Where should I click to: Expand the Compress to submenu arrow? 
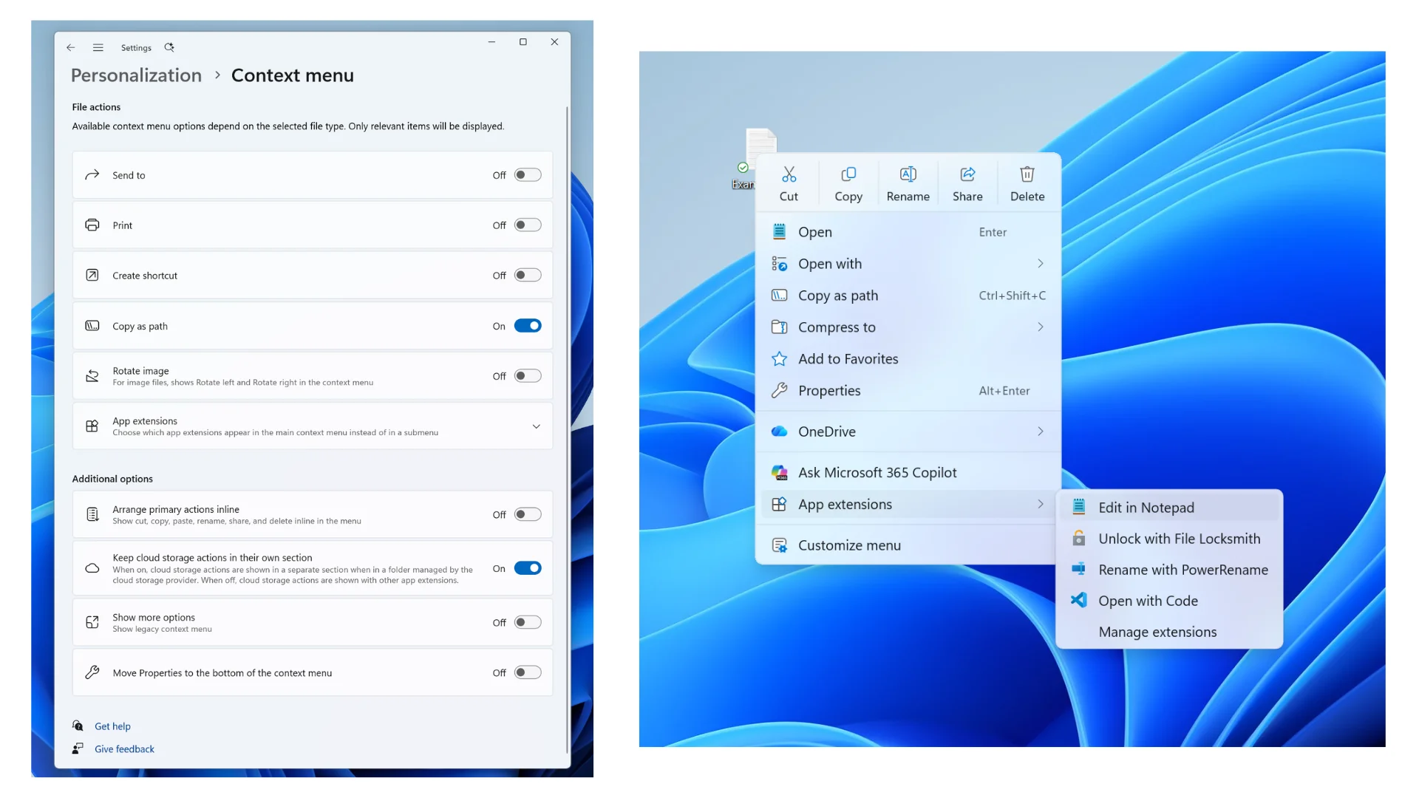click(x=1040, y=327)
